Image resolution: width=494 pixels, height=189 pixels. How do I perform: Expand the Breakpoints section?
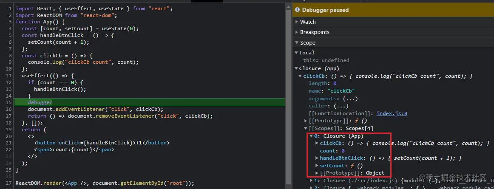coord(297,32)
